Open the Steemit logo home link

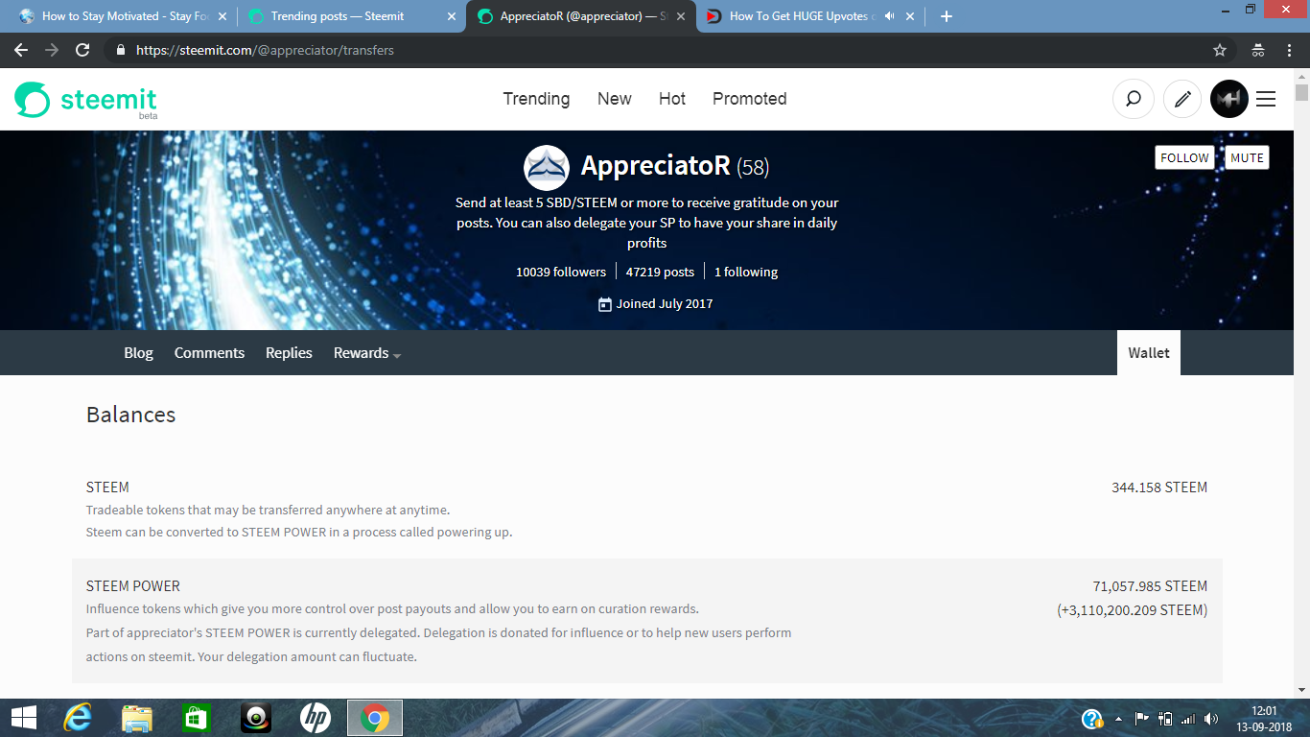85,100
